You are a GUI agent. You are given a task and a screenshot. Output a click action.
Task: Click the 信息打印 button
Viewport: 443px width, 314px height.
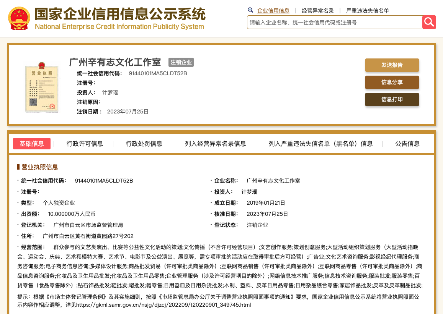[x=392, y=99]
